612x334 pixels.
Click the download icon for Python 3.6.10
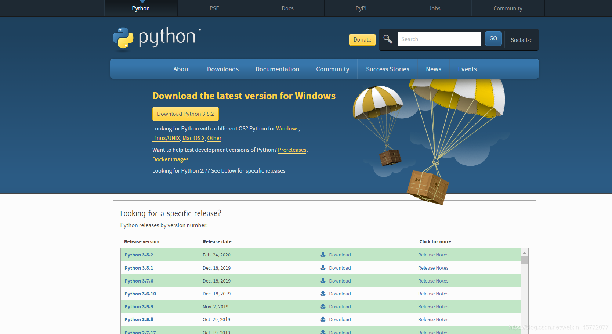point(323,294)
